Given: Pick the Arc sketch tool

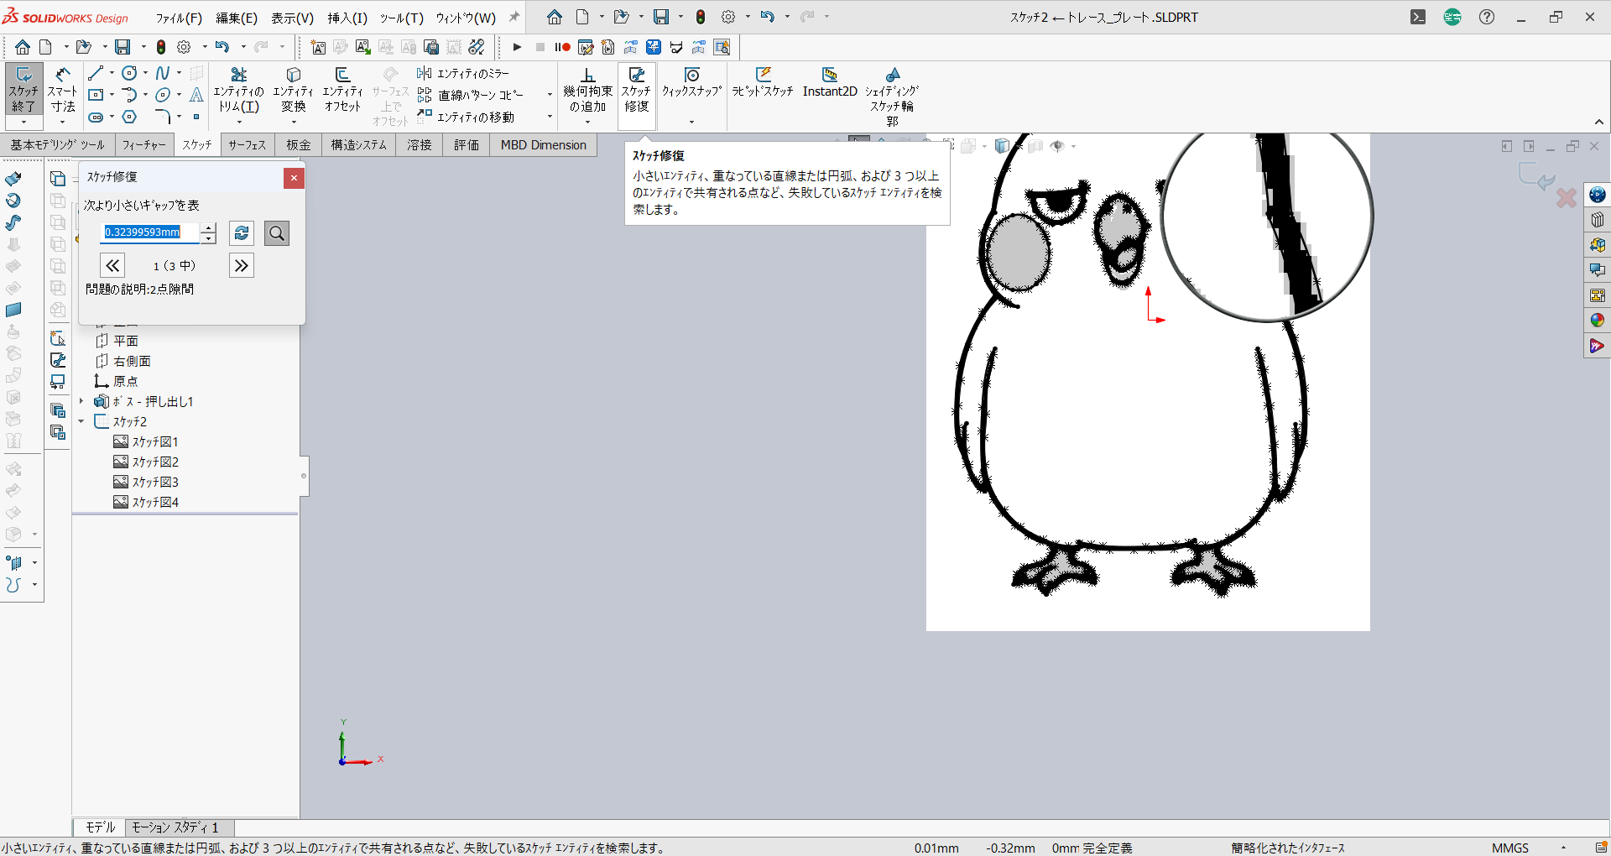Looking at the screenshot, I should tap(129, 95).
